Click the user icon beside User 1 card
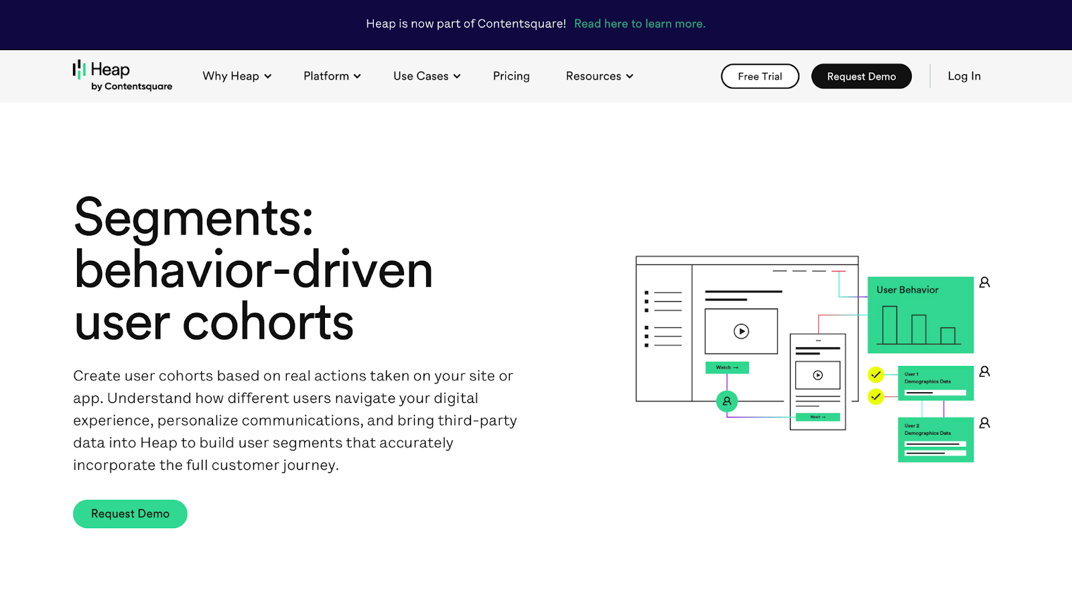This screenshot has width=1072, height=607. (x=984, y=371)
